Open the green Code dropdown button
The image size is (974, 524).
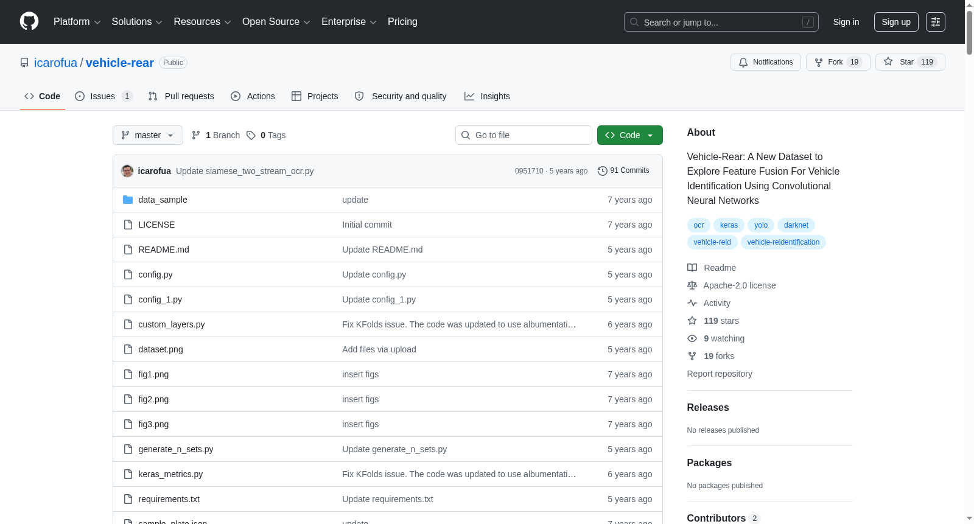[629, 135]
